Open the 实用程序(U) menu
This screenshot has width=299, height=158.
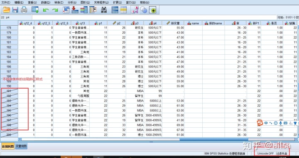click(x=101, y=2)
